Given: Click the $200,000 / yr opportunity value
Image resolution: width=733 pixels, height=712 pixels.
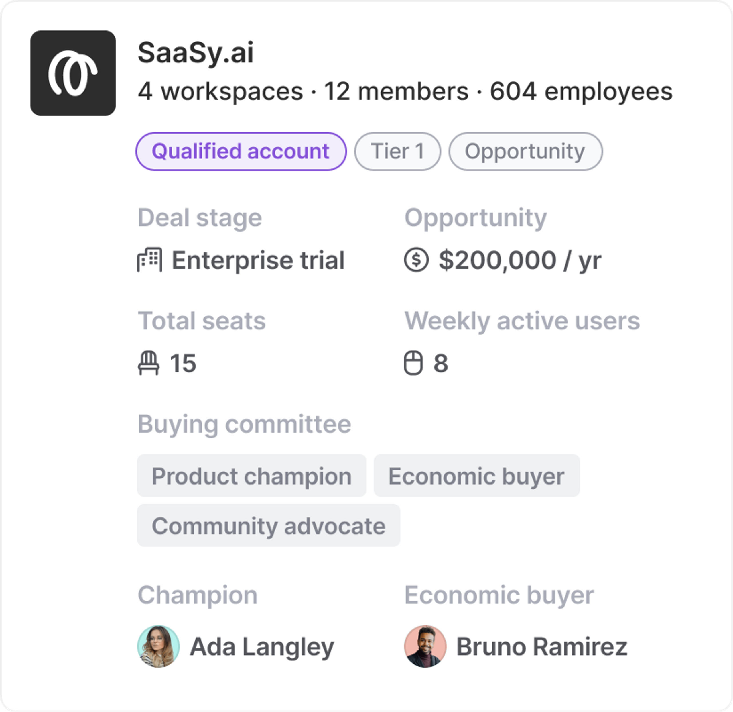Looking at the screenshot, I should click(520, 260).
